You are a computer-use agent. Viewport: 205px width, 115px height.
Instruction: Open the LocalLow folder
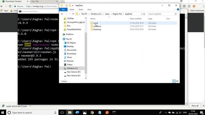(97, 26)
